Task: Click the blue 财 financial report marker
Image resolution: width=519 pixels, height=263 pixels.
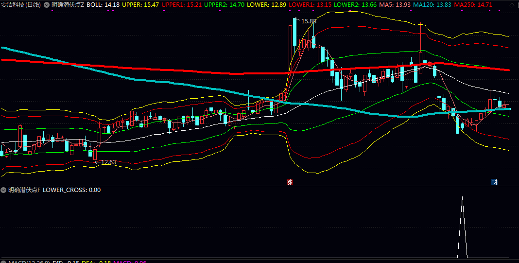Action: (494, 182)
